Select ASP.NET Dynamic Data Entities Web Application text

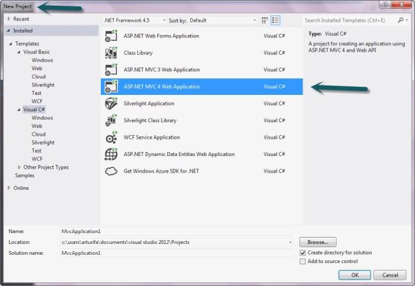[179, 154]
